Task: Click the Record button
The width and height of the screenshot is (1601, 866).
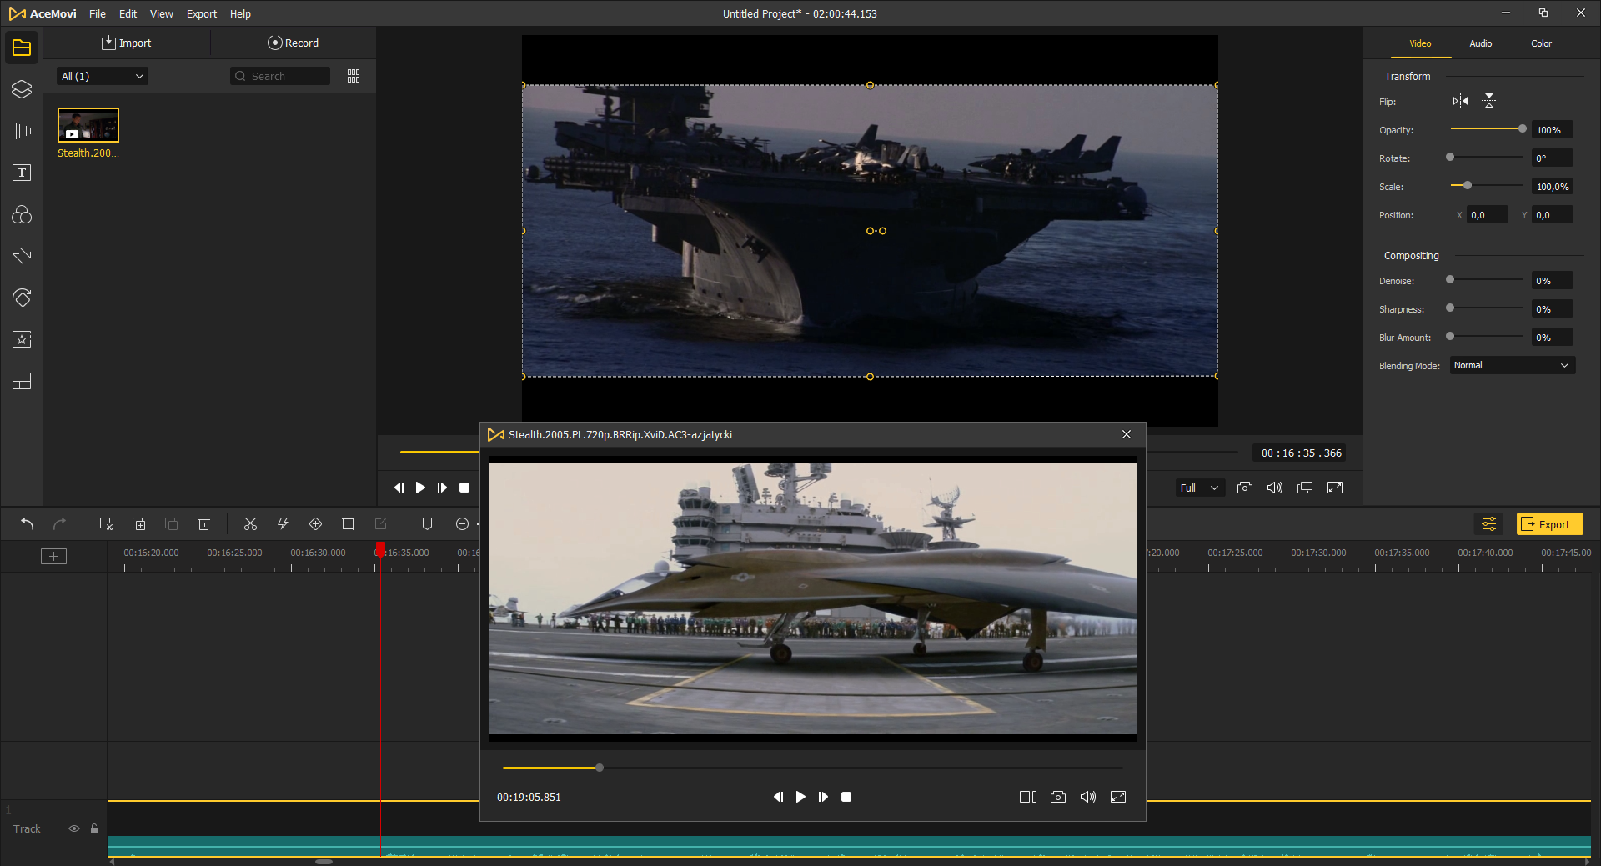Action: pyautogui.click(x=293, y=43)
